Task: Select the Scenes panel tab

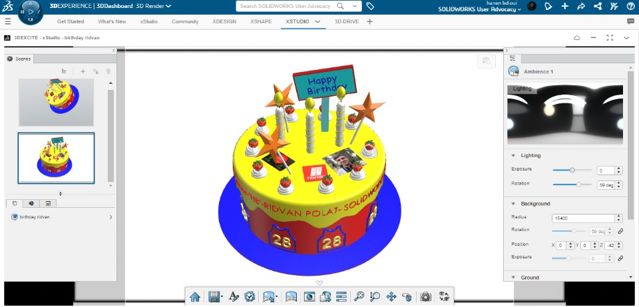Action: coord(19,59)
